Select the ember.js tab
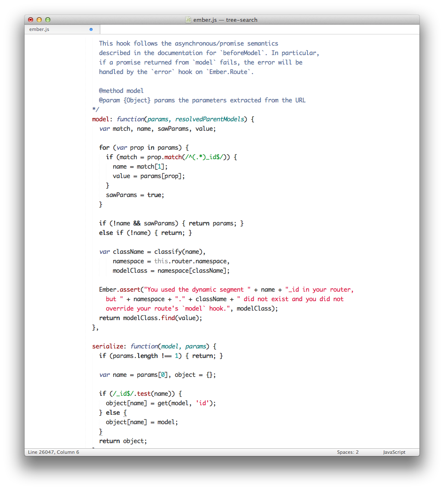 click(x=39, y=30)
